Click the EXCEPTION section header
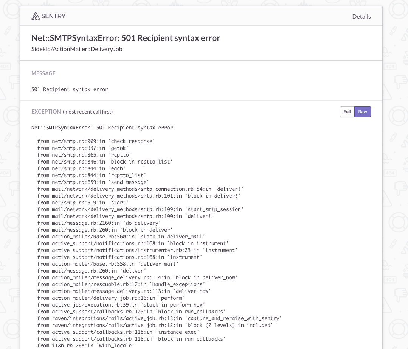The image size is (408, 349). tap(46, 111)
